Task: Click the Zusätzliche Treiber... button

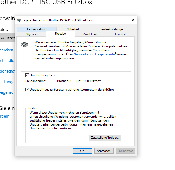Action: point(105,138)
